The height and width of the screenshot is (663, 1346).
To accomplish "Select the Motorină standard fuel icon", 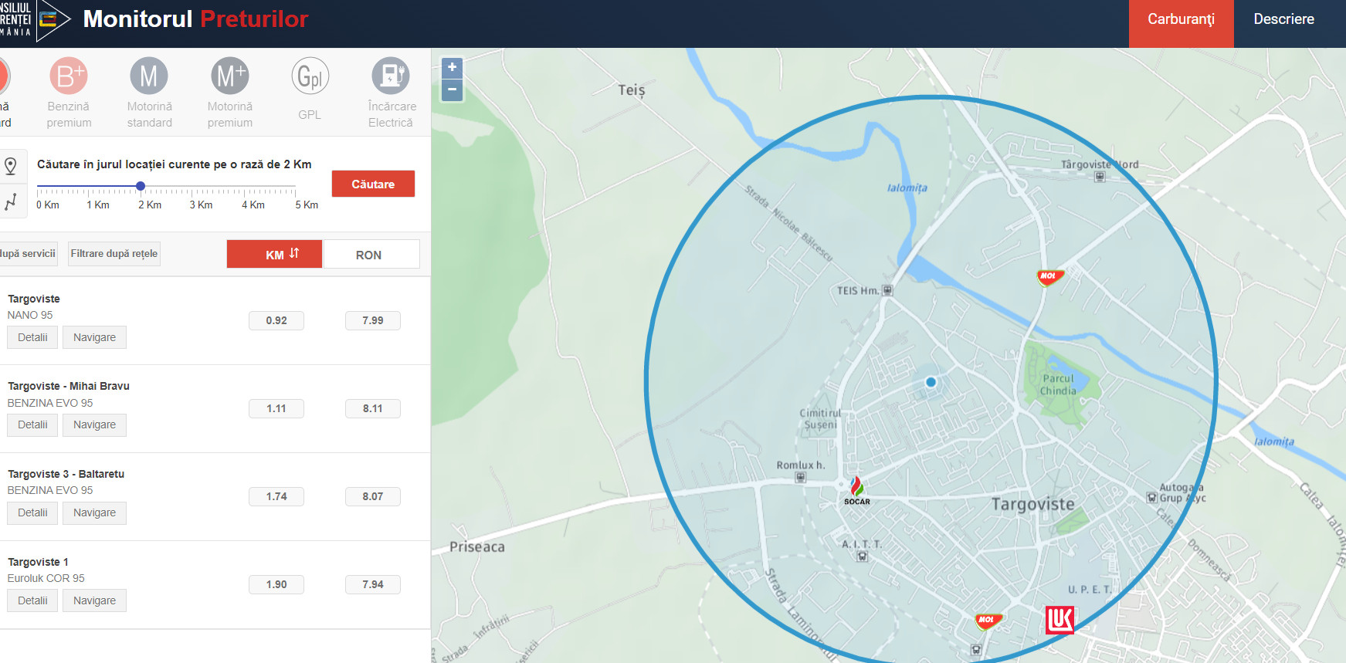I will tap(149, 76).
